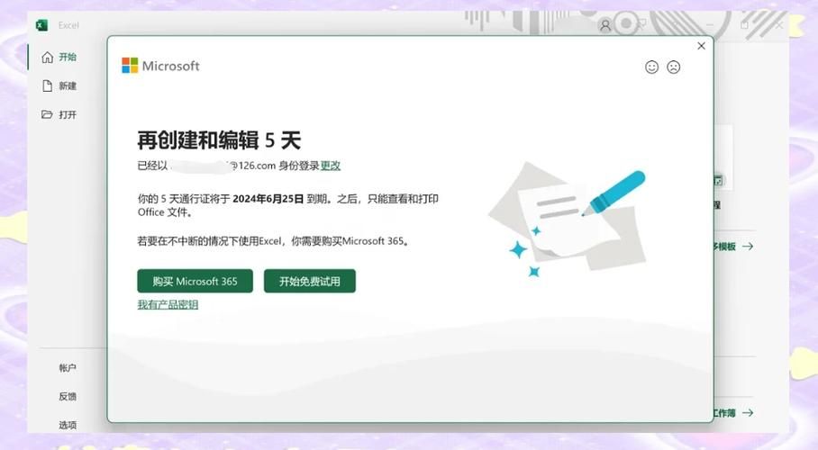Open the 我有产品密钥 link

pyautogui.click(x=168, y=304)
